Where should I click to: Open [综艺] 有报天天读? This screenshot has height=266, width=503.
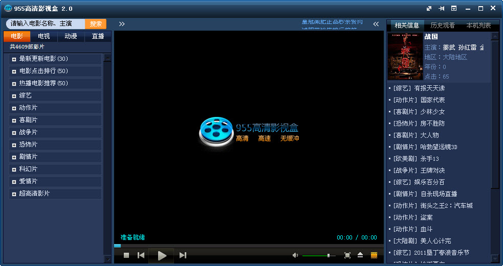[419, 88]
